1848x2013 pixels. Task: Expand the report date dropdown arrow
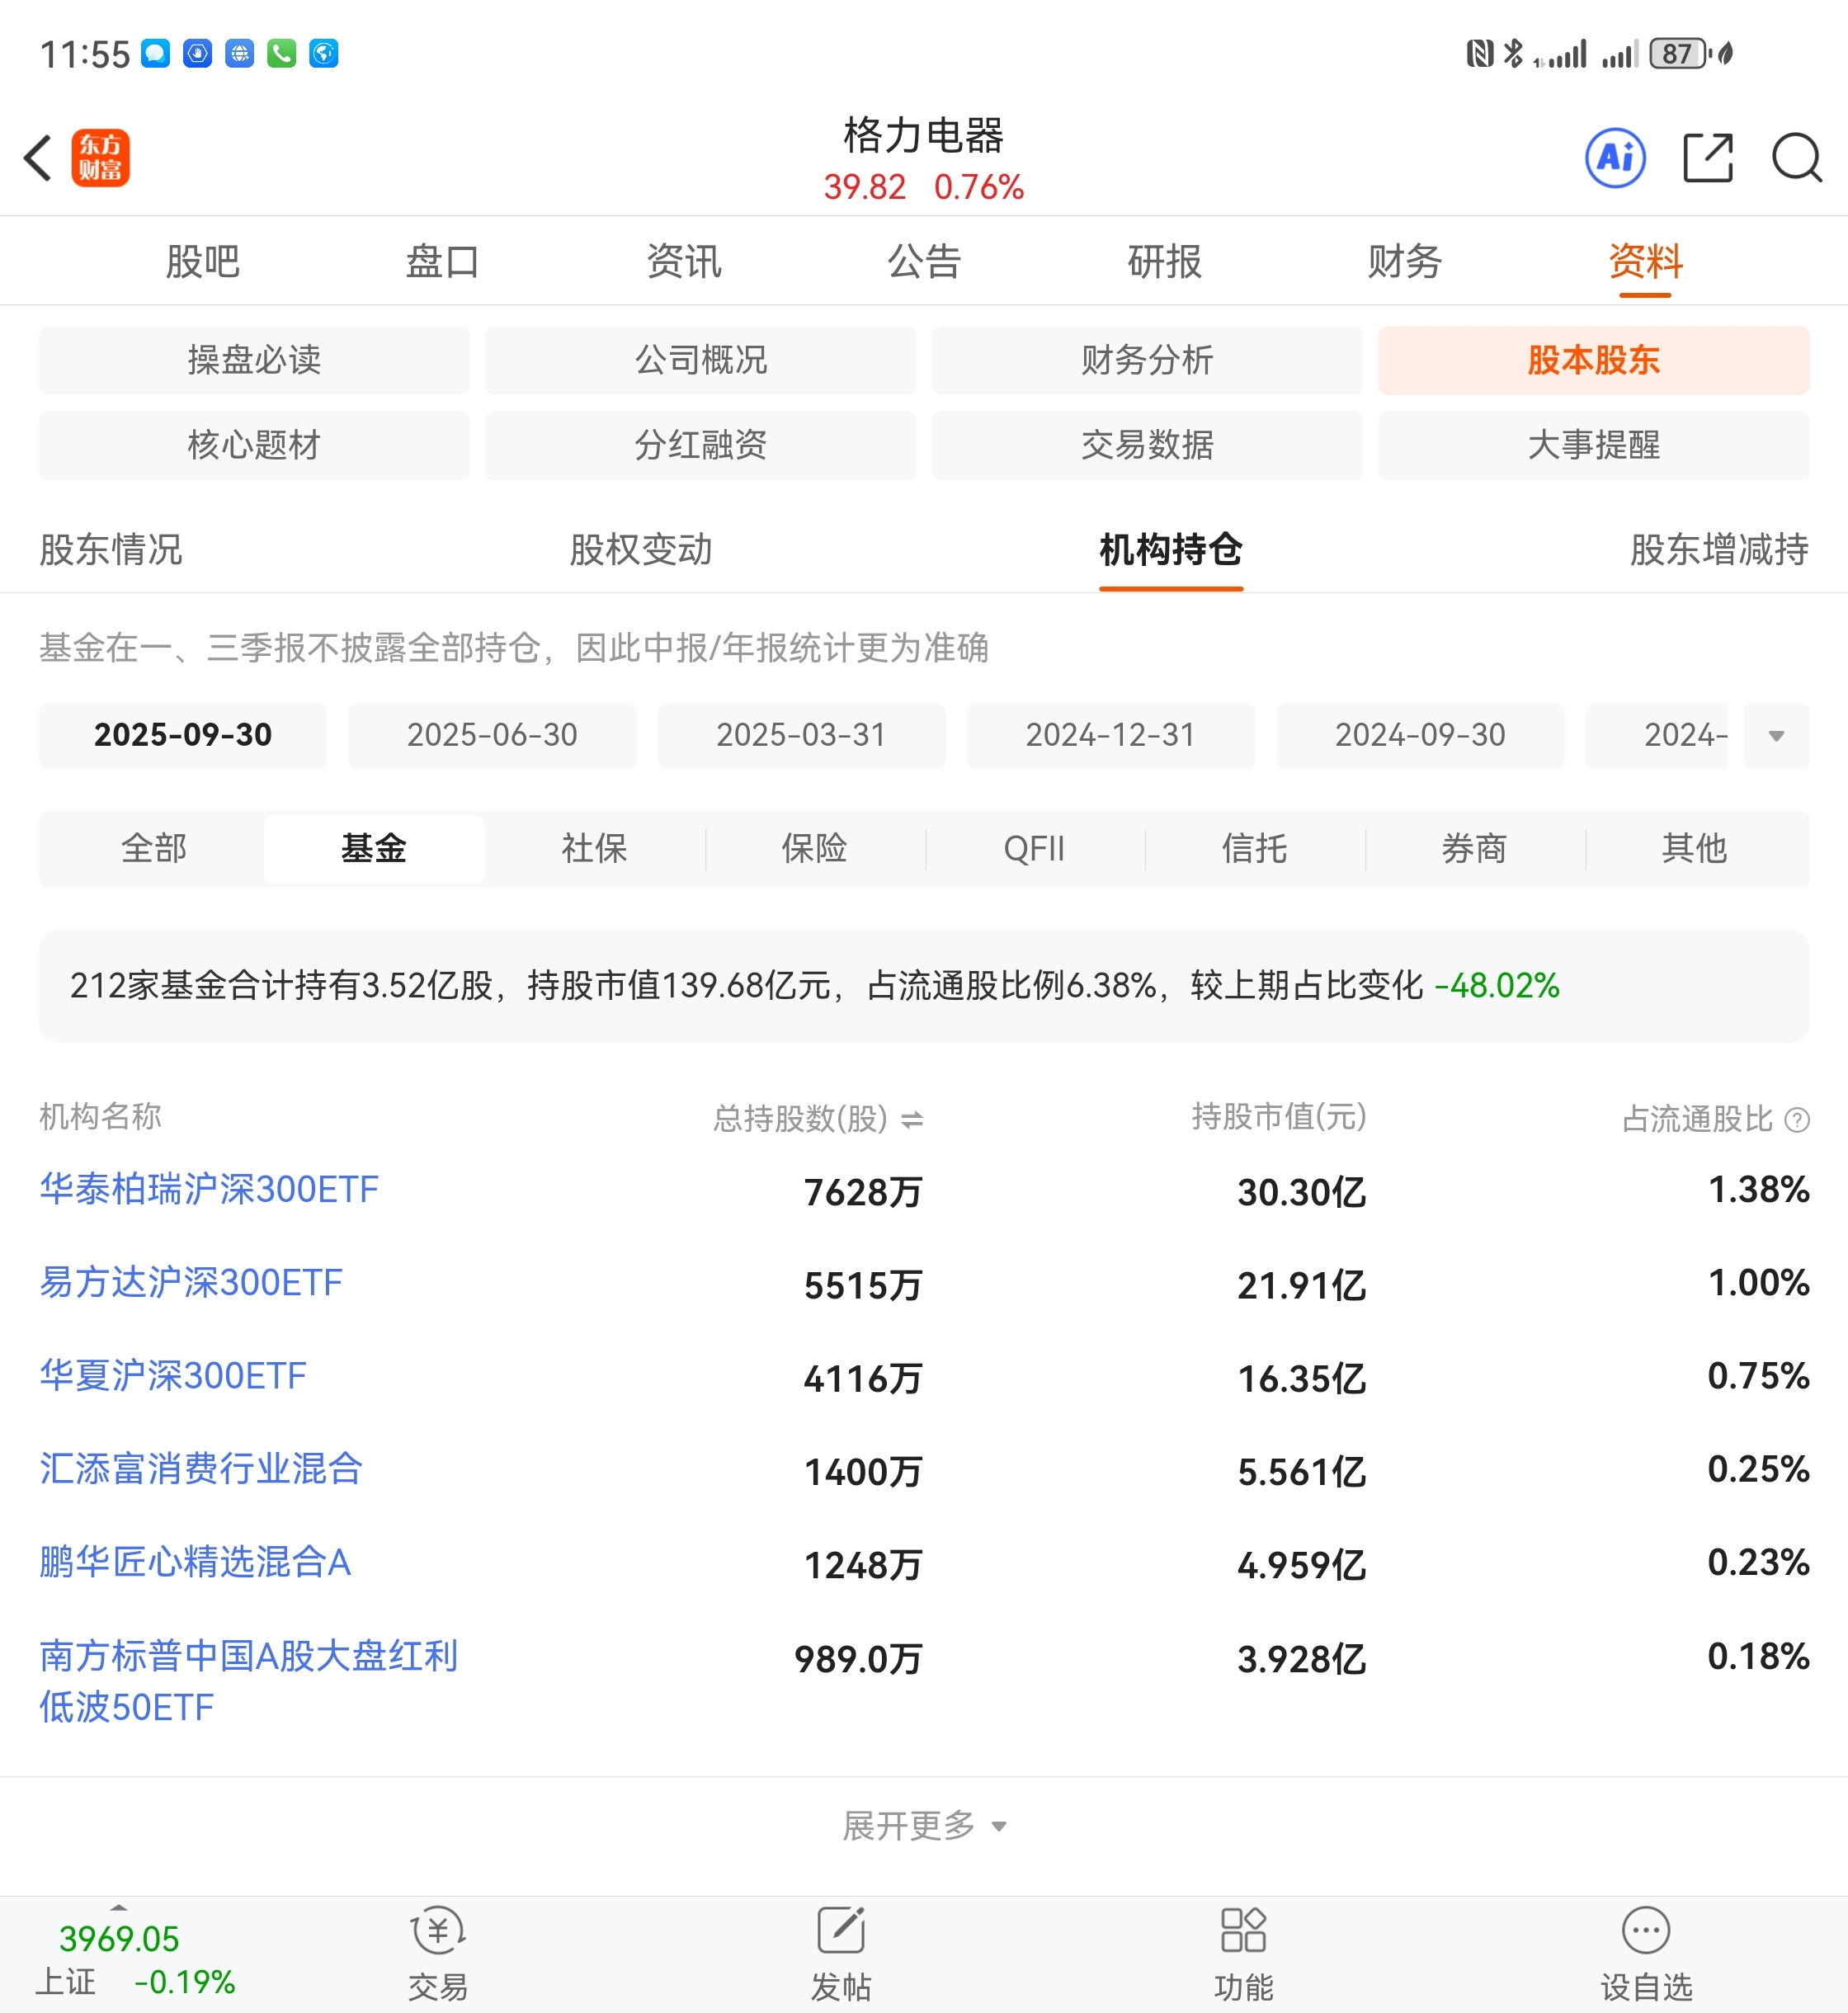(1776, 736)
